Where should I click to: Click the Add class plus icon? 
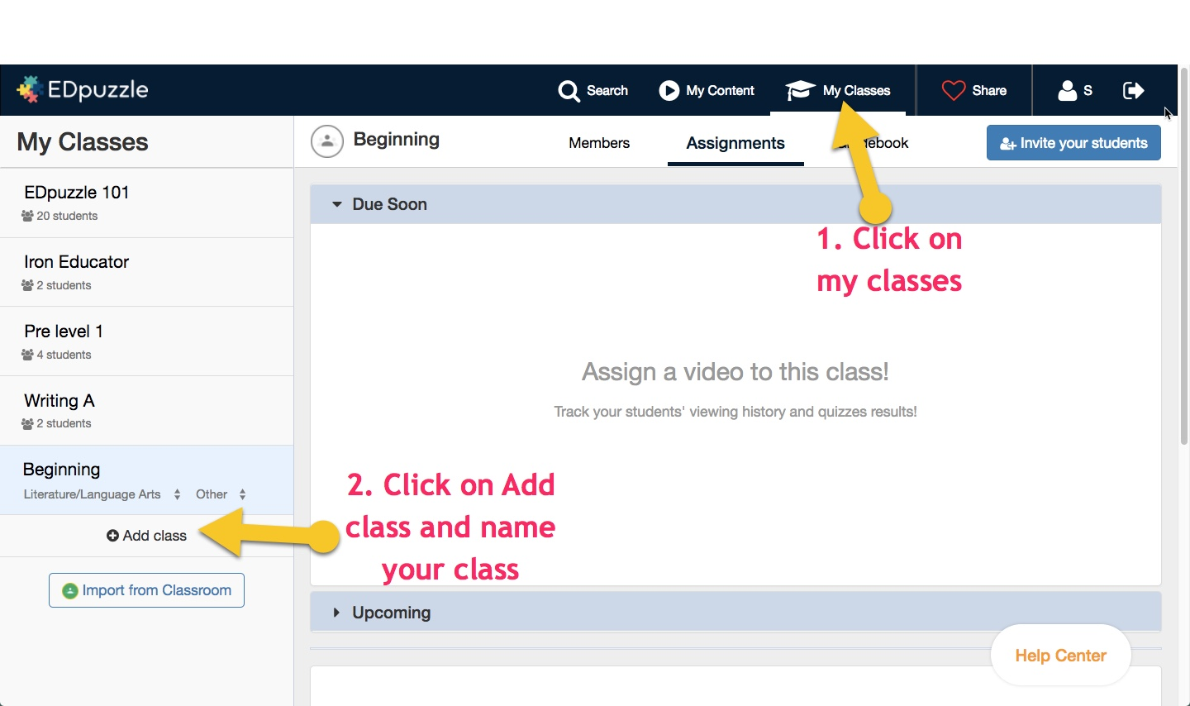pyautogui.click(x=112, y=536)
